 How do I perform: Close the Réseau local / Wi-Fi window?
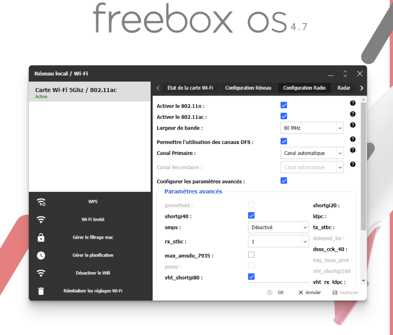click(x=360, y=74)
